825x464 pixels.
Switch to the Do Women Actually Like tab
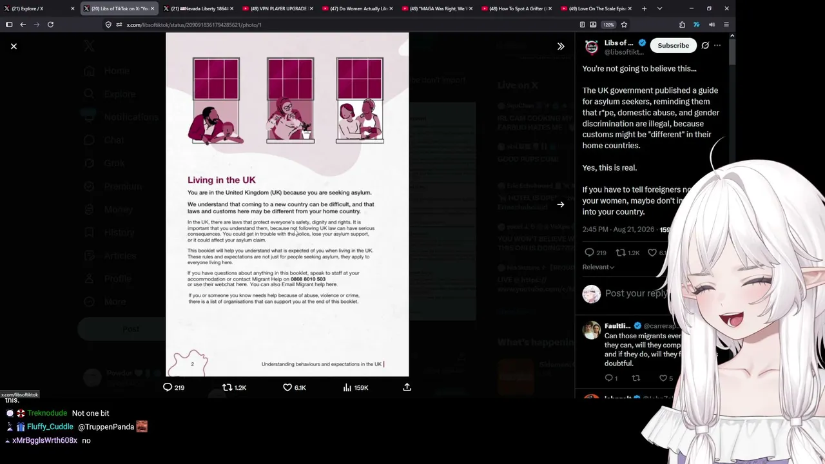(357, 8)
